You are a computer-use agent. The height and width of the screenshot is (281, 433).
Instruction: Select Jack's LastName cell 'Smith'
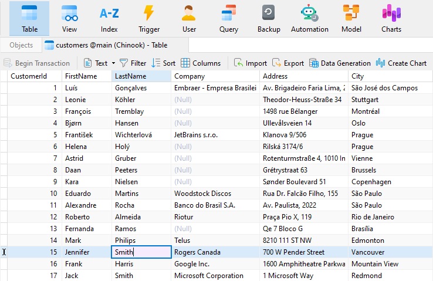point(141,276)
